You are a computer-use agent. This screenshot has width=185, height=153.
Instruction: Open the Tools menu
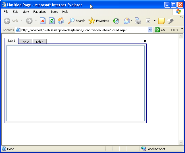pos(54,12)
